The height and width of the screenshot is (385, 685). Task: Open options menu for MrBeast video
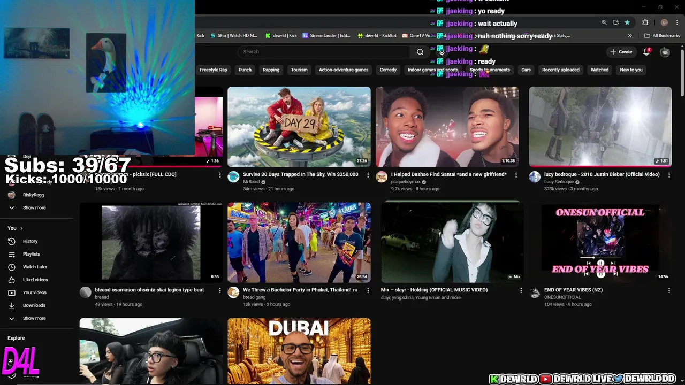coord(368,175)
